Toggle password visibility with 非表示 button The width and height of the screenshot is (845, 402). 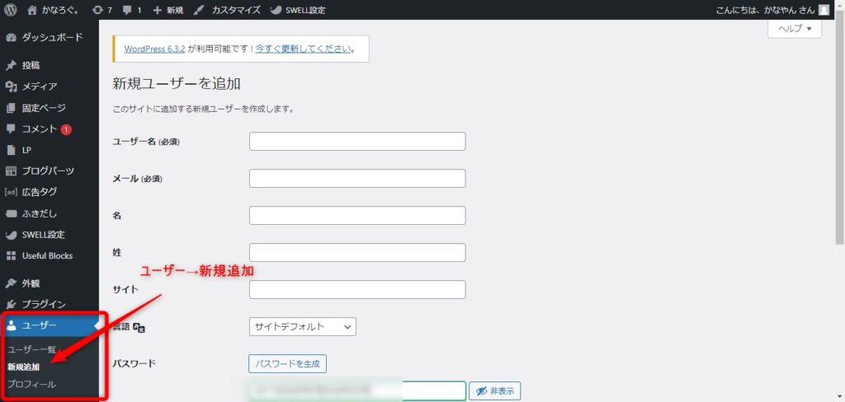[494, 391]
